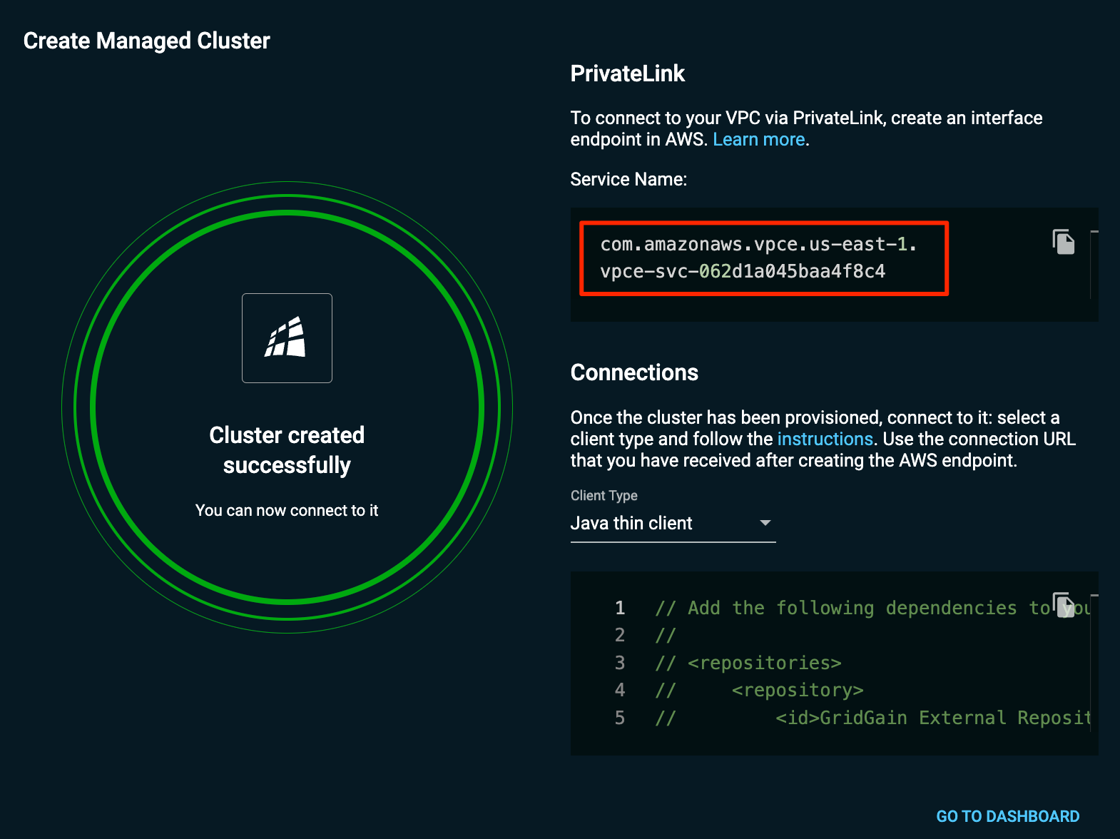This screenshot has width=1120, height=839.
Task: Copy the Java client code snippet
Action: [1064, 605]
